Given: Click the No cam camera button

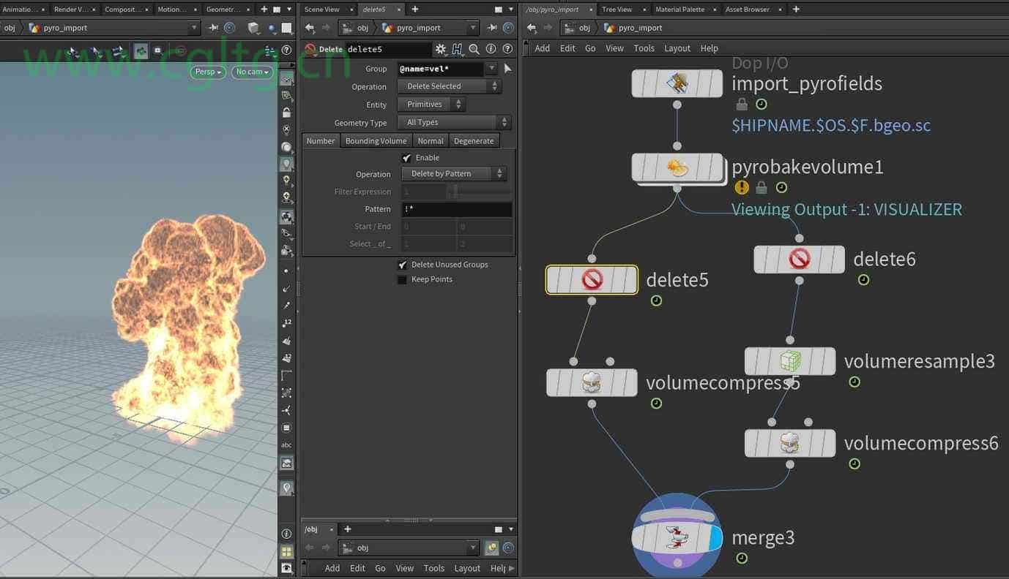Looking at the screenshot, I should pyautogui.click(x=252, y=72).
